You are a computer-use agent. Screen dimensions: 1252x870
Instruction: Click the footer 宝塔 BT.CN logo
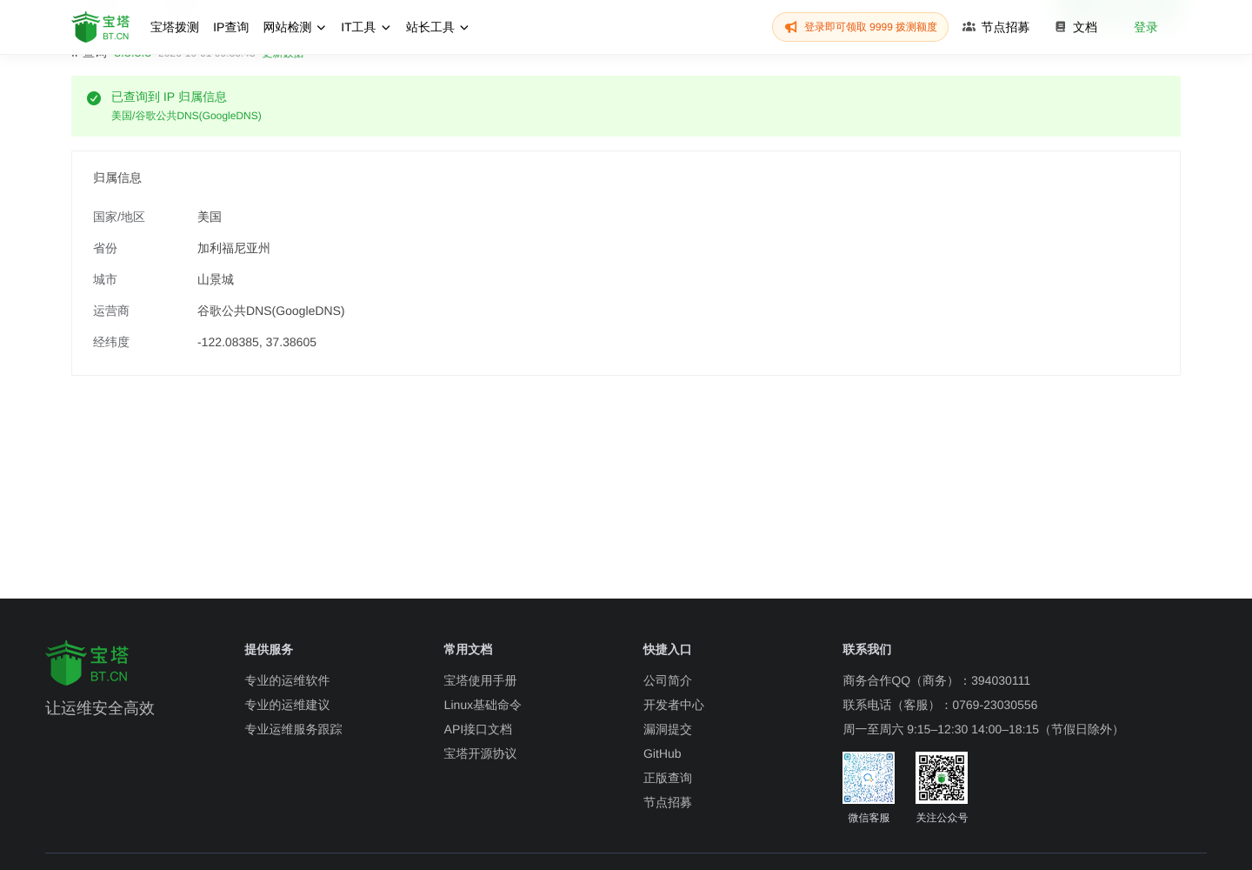click(87, 663)
